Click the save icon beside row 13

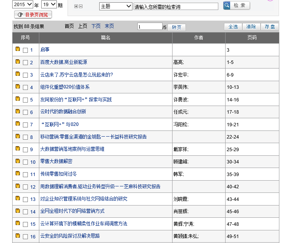point(18,198)
